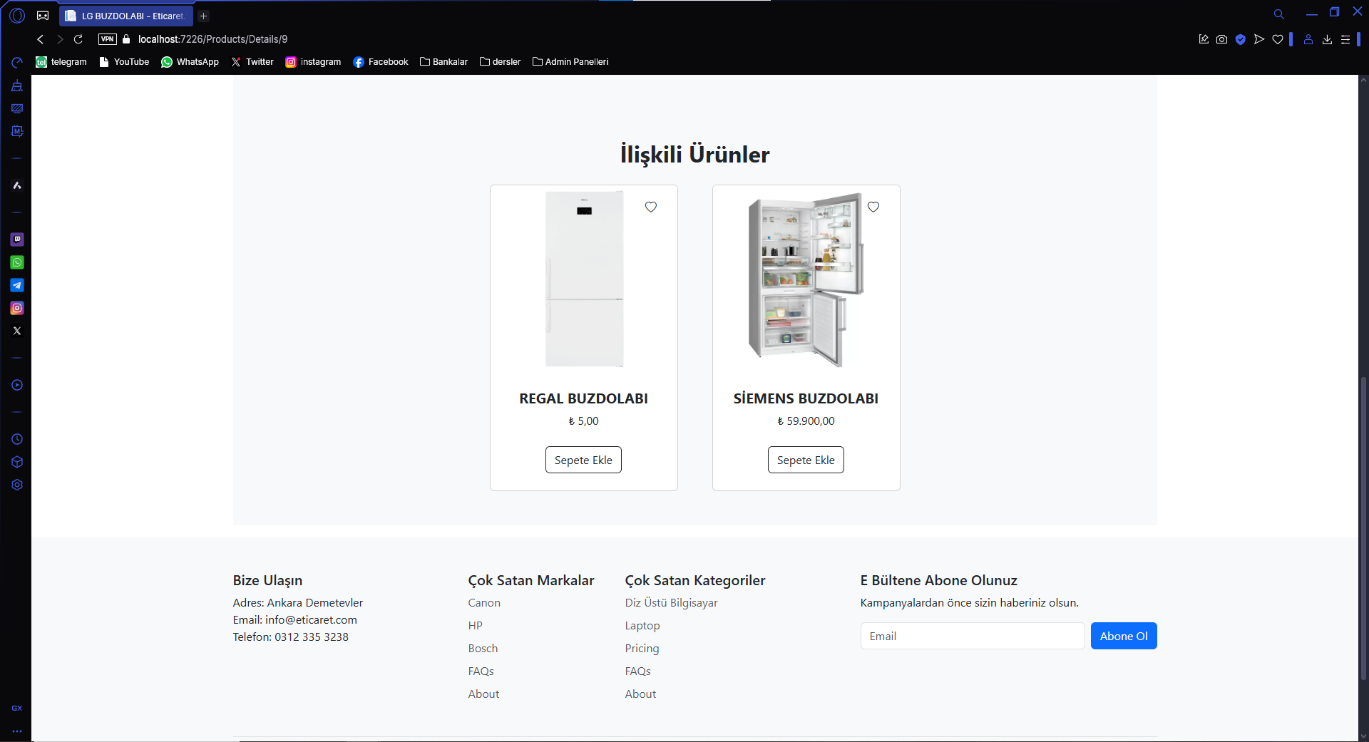Toggle the VPN badge in address bar
The height and width of the screenshot is (742, 1369).
pyautogui.click(x=108, y=39)
